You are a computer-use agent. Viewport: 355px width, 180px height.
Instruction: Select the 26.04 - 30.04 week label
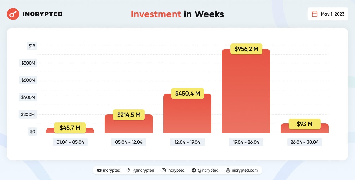305,142
